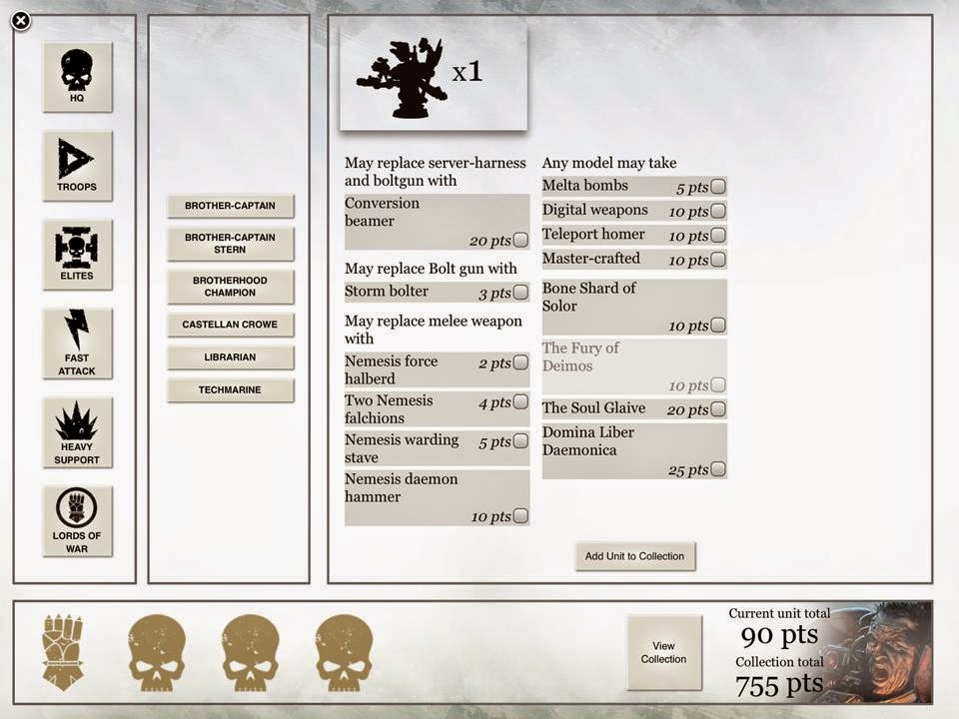Select Bone Shard of Solor checkbox
Image resolution: width=959 pixels, height=719 pixels.
click(x=718, y=325)
